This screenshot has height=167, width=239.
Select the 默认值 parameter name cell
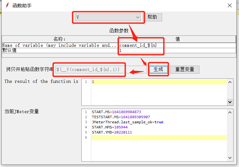(x=60, y=50)
